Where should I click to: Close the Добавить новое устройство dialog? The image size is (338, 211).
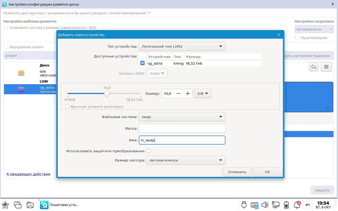pyautogui.click(x=279, y=35)
